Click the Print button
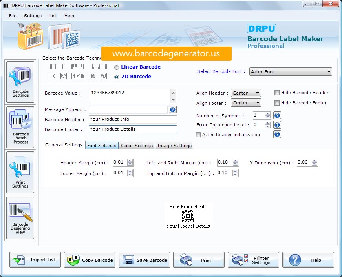342x277 pixels. tap(199, 260)
